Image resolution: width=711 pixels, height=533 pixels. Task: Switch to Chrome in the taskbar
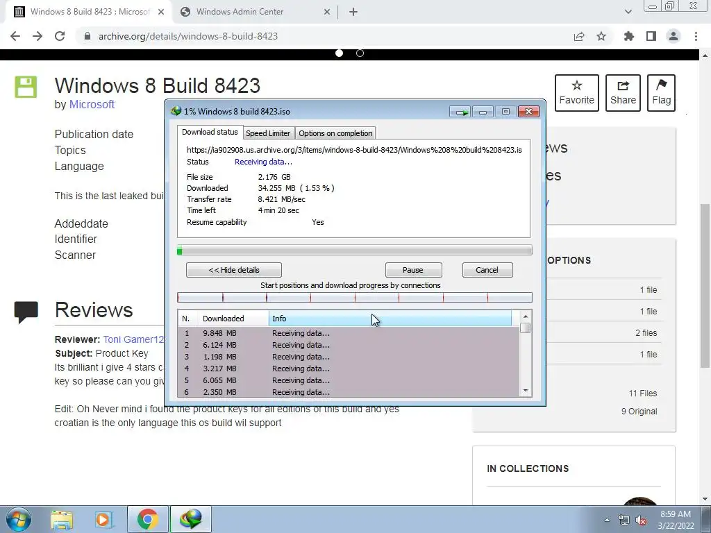(147, 519)
